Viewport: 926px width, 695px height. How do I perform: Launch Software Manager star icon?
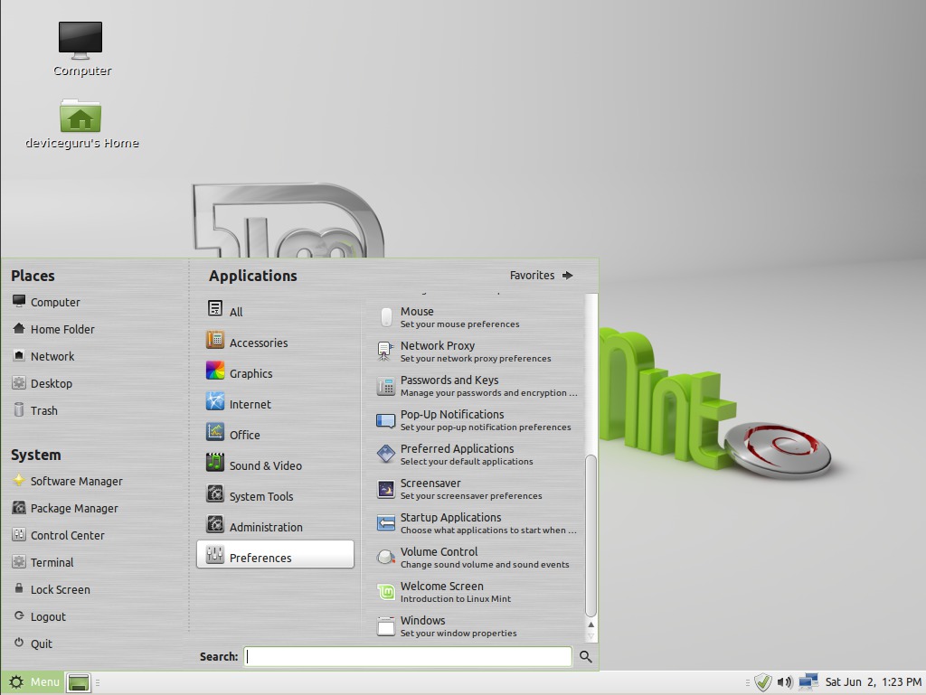(x=19, y=480)
